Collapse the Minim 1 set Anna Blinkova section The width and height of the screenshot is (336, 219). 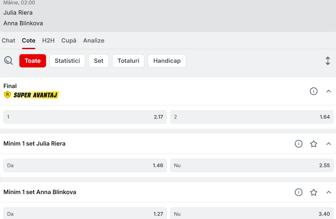pos(328,192)
